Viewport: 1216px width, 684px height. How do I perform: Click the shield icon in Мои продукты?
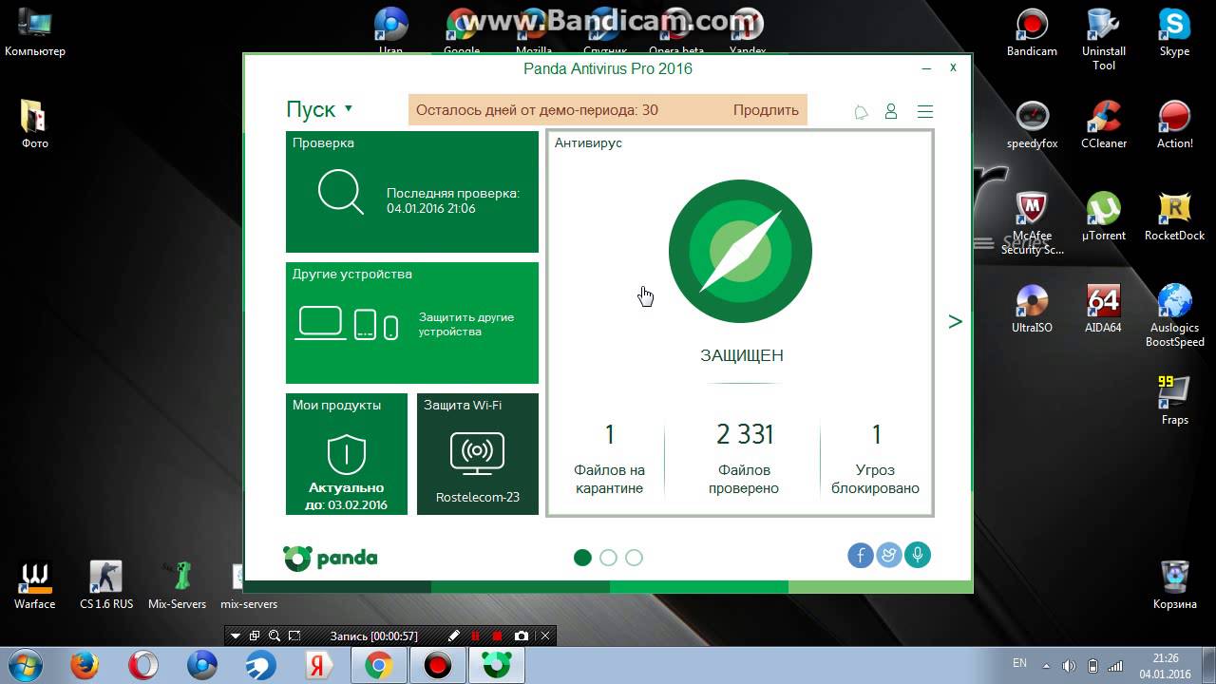(347, 454)
